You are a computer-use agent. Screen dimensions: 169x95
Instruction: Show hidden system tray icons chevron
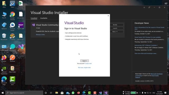click(x=140, y=93)
